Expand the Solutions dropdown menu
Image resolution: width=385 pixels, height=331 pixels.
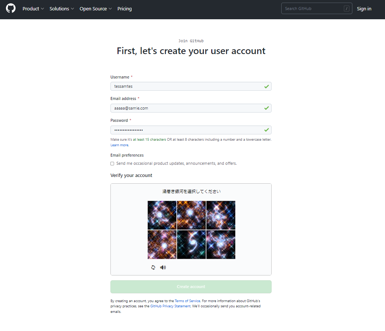[62, 9]
